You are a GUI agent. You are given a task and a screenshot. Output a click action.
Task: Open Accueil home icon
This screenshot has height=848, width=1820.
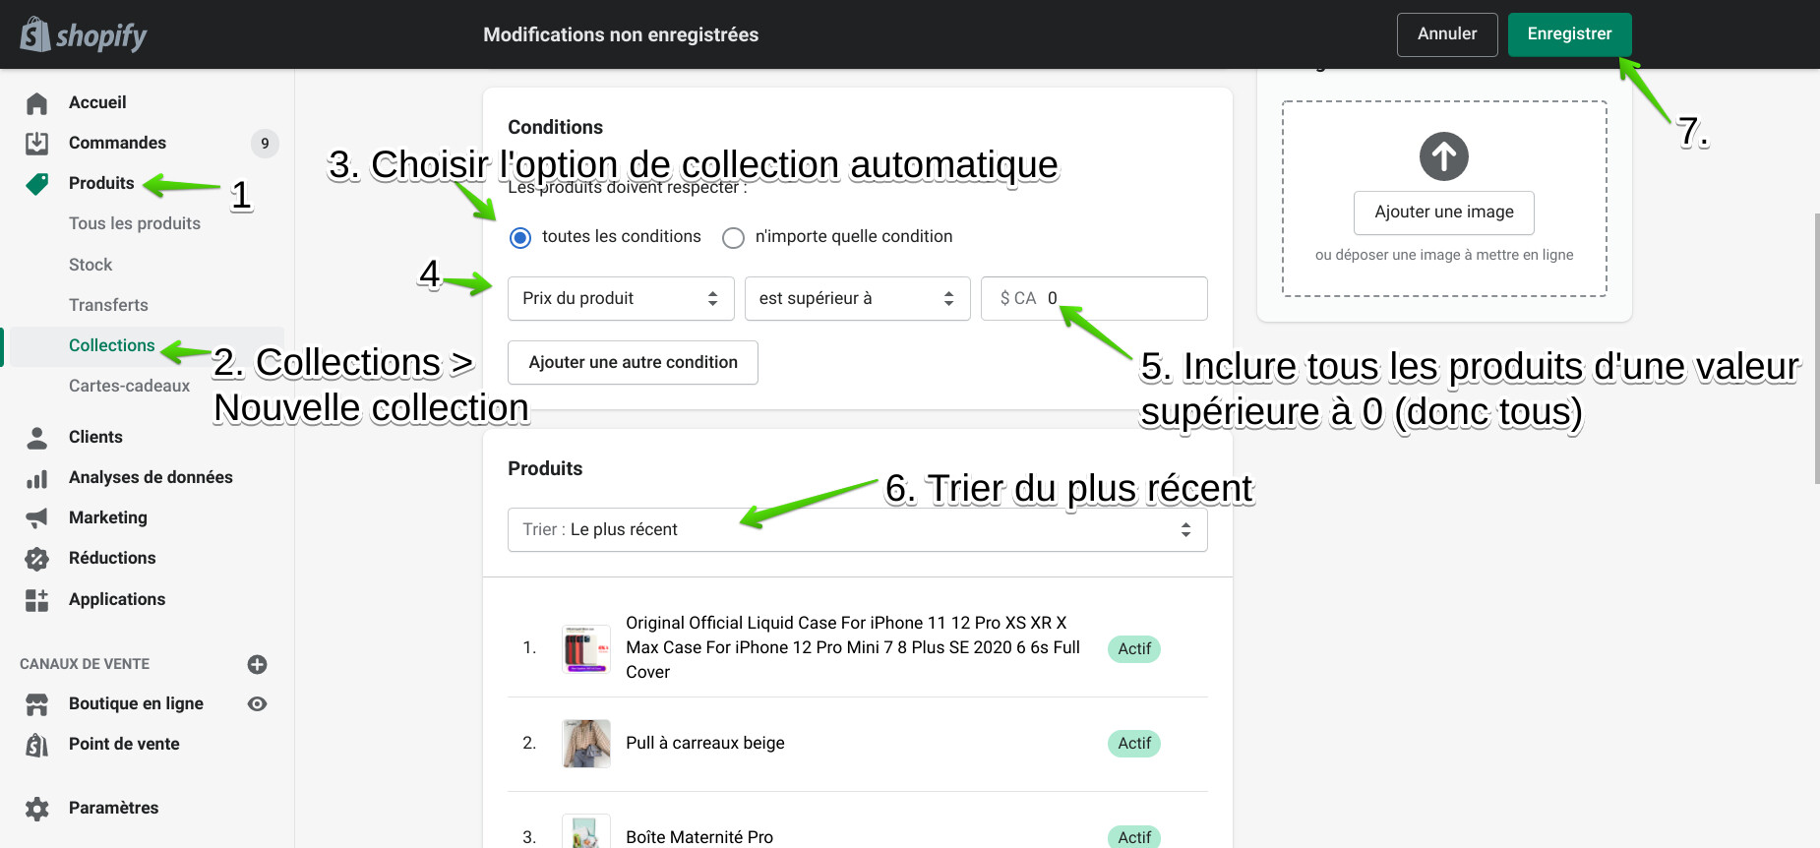(37, 102)
